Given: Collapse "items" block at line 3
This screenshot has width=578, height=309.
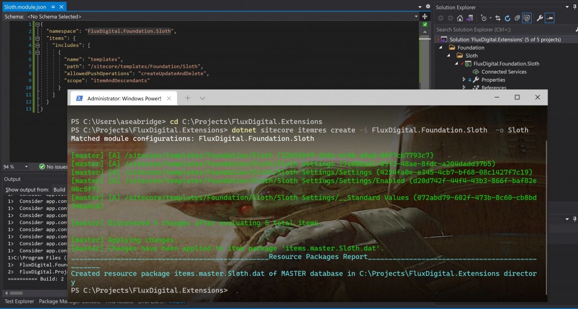Looking at the screenshot, I should pos(37,38).
